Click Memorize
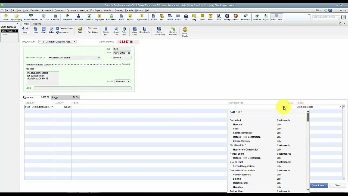Screen dimensions: 348x196 63,32
